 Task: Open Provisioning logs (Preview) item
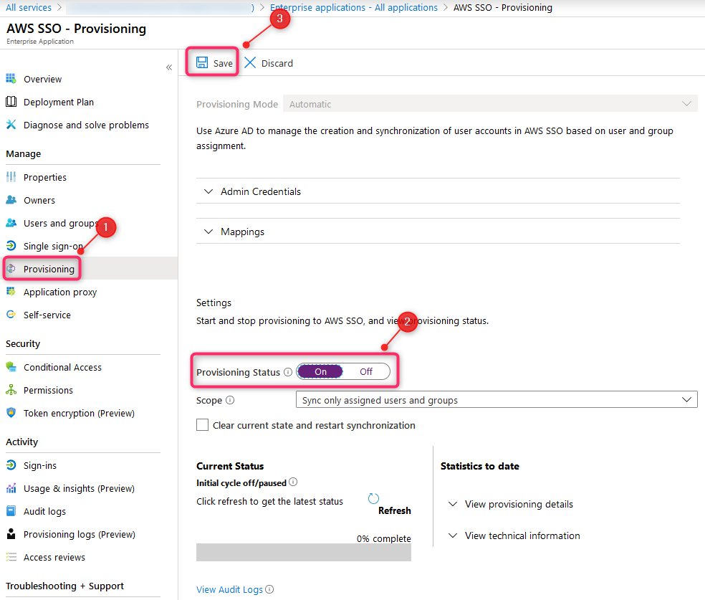pyautogui.click(x=79, y=534)
